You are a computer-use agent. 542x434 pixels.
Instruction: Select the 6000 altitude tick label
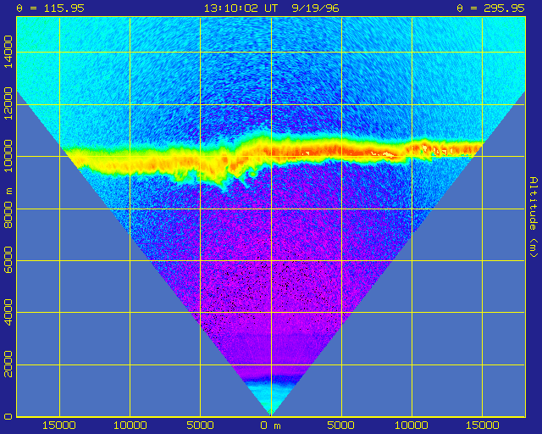(8, 260)
